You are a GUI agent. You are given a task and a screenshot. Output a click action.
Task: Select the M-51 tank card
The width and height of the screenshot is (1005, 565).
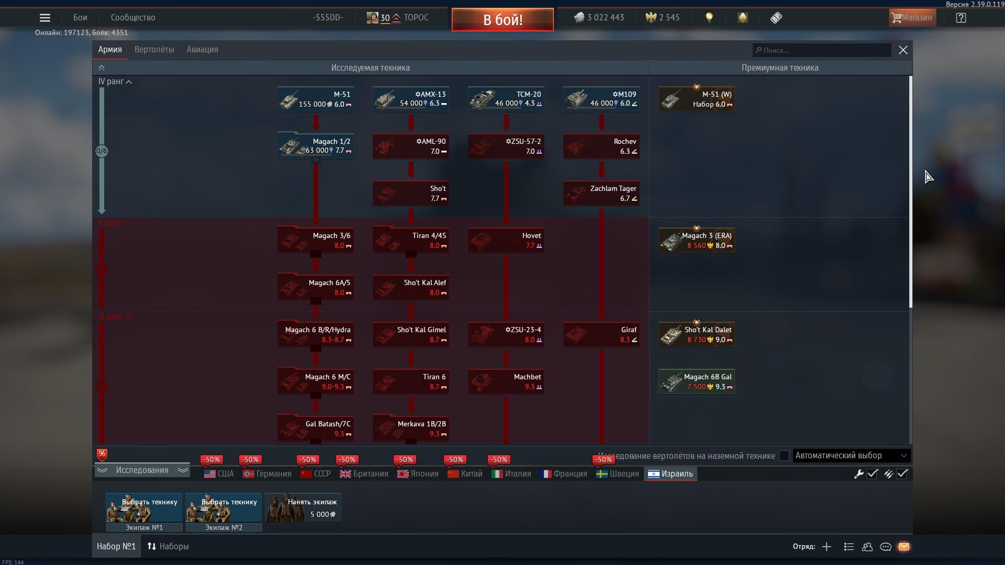click(x=316, y=99)
